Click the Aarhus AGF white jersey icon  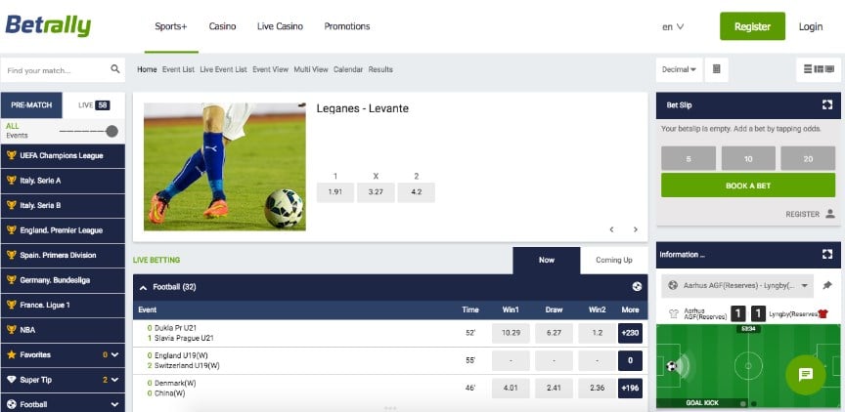pos(673,314)
